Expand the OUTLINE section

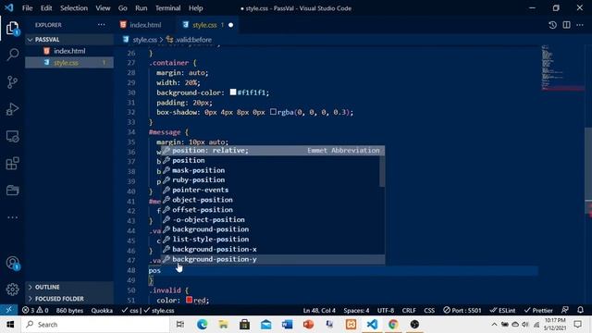click(69, 287)
